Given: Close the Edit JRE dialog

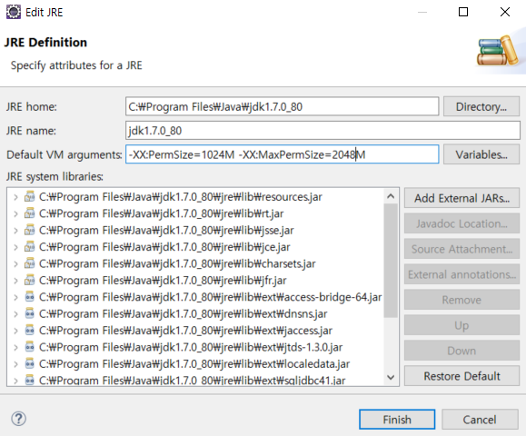Looking at the screenshot, I should click(505, 12).
